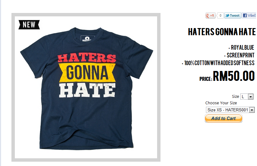Click the black NEW ribbon badge
The height and width of the screenshot is (166, 257).
coord(29,25)
